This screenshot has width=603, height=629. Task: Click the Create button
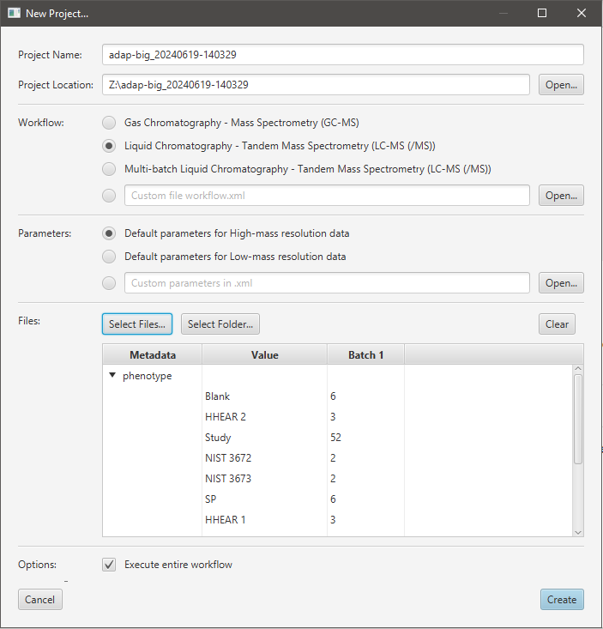click(562, 599)
